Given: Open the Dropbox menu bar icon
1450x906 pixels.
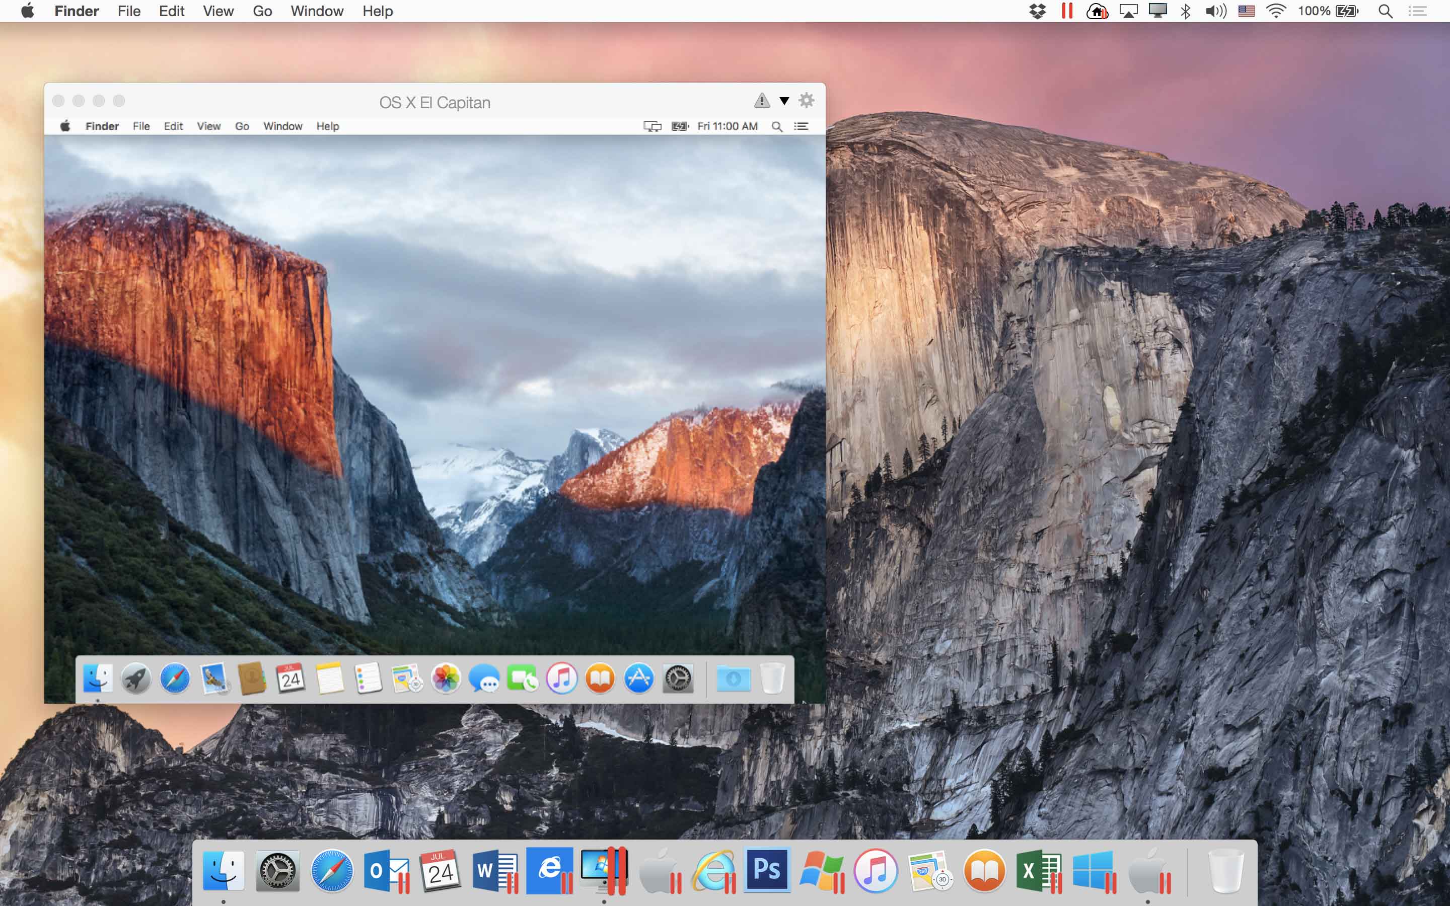Looking at the screenshot, I should coord(1037,11).
